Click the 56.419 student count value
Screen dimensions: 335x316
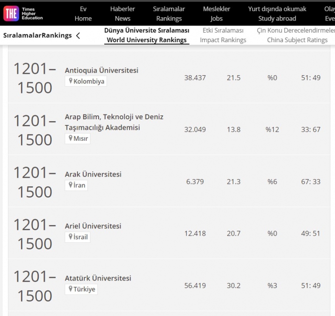195,285
